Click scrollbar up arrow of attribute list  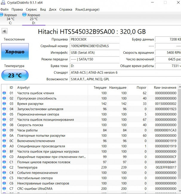pos(180,87)
